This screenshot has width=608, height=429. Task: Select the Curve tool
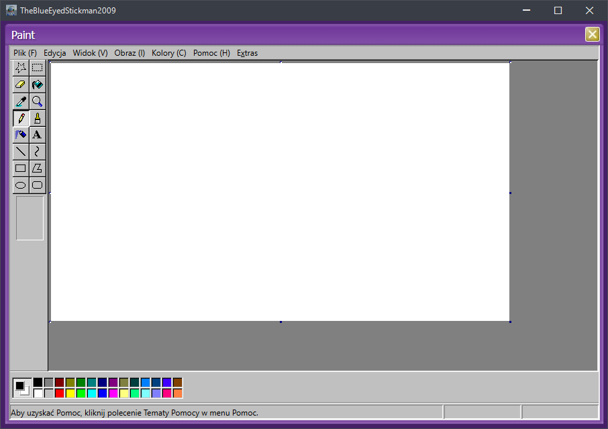point(38,152)
